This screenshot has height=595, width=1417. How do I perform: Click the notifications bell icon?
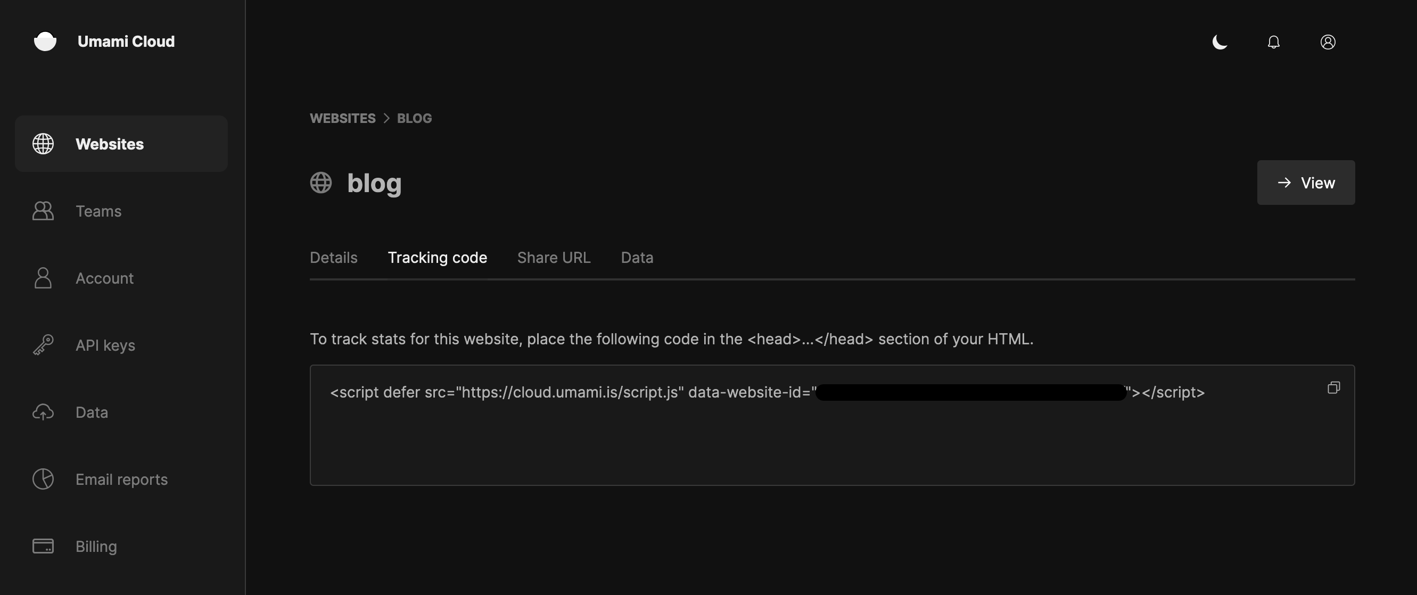1273,42
